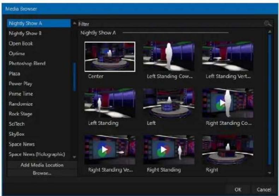Click the location list scrollbar thumb
279x196 pixels.
tap(75, 77)
